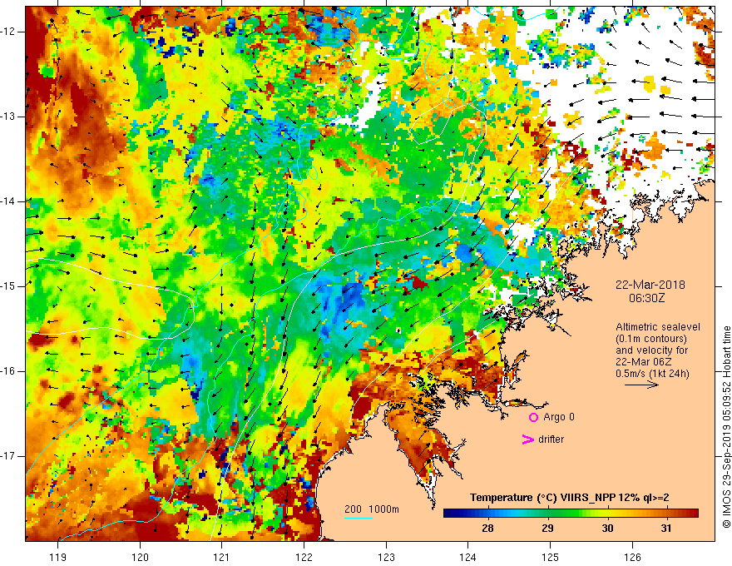Click the '200 1000m' depth contour label

tap(372, 509)
